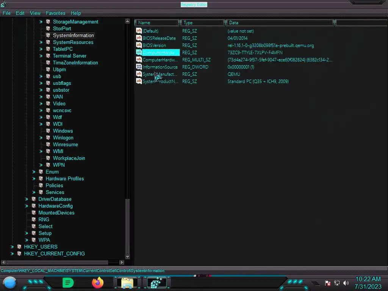Click the SystemInformation folder icon
Viewport: 388px width, 291px height.
tap(48, 35)
